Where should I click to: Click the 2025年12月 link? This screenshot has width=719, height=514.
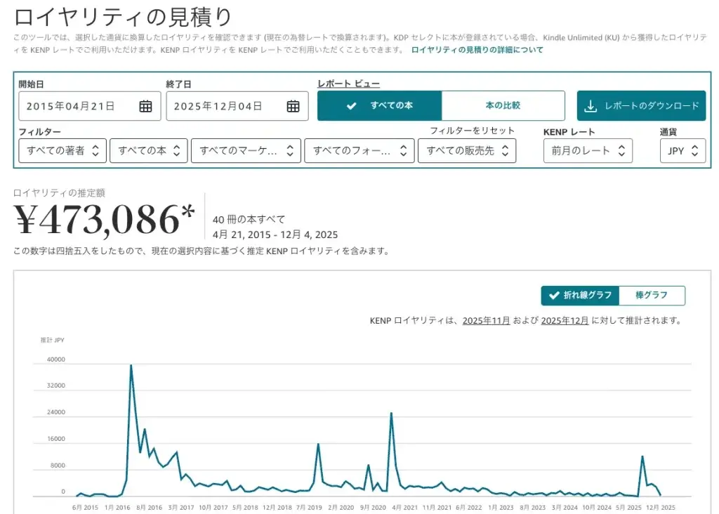[565, 321]
